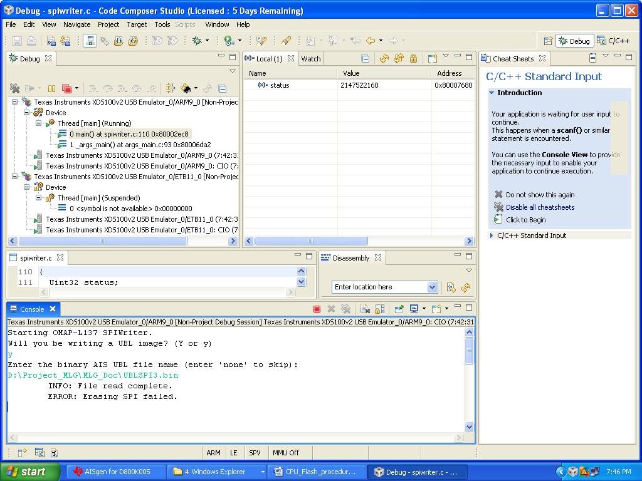Click the 'Enter location here' field
Viewport: 642px width, 481px height.
tap(379, 287)
